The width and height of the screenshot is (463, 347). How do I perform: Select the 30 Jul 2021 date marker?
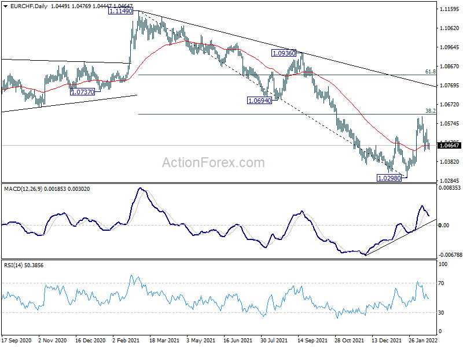(274, 340)
